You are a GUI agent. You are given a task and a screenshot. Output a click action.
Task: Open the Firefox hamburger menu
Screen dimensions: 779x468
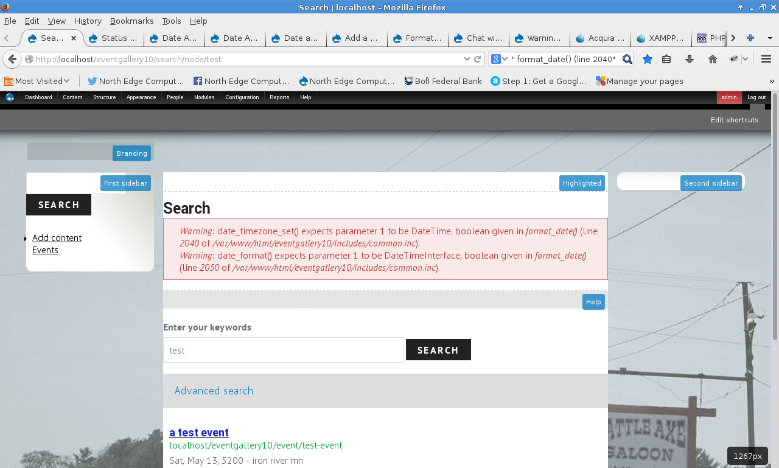click(x=766, y=59)
